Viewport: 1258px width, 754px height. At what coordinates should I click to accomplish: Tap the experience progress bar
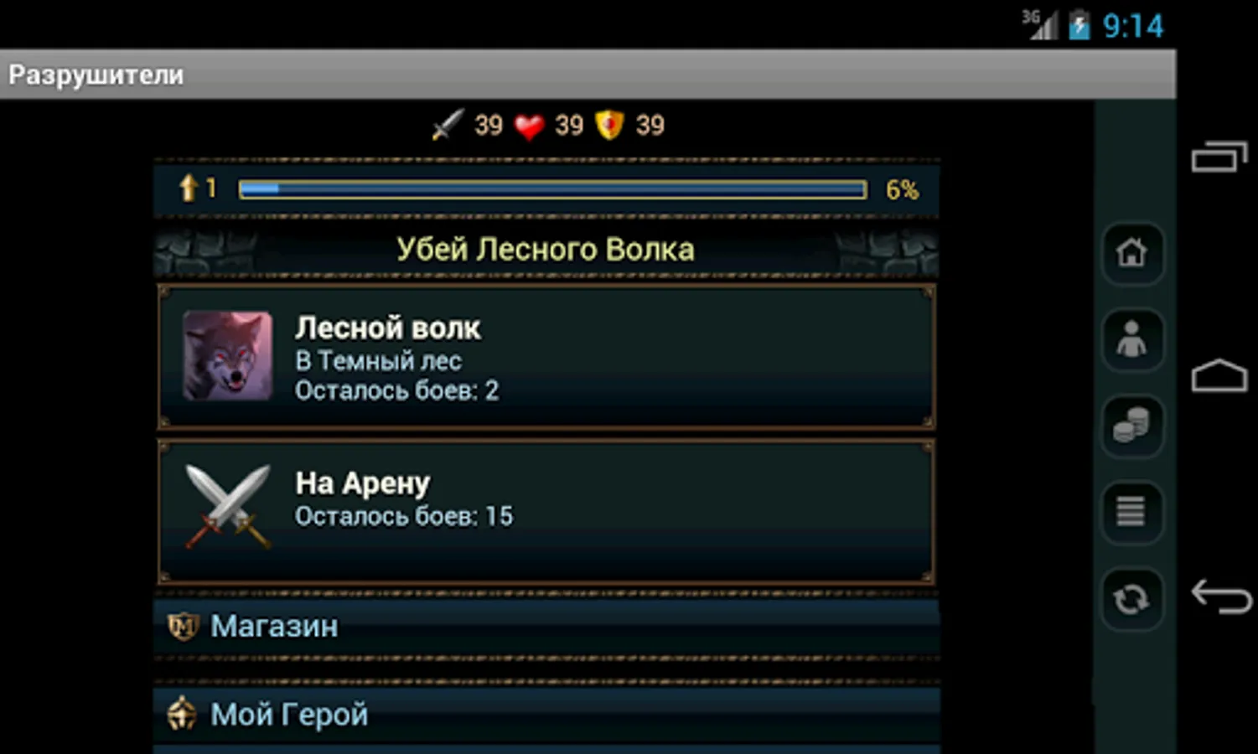pyautogui.click(x=552, y=189)
